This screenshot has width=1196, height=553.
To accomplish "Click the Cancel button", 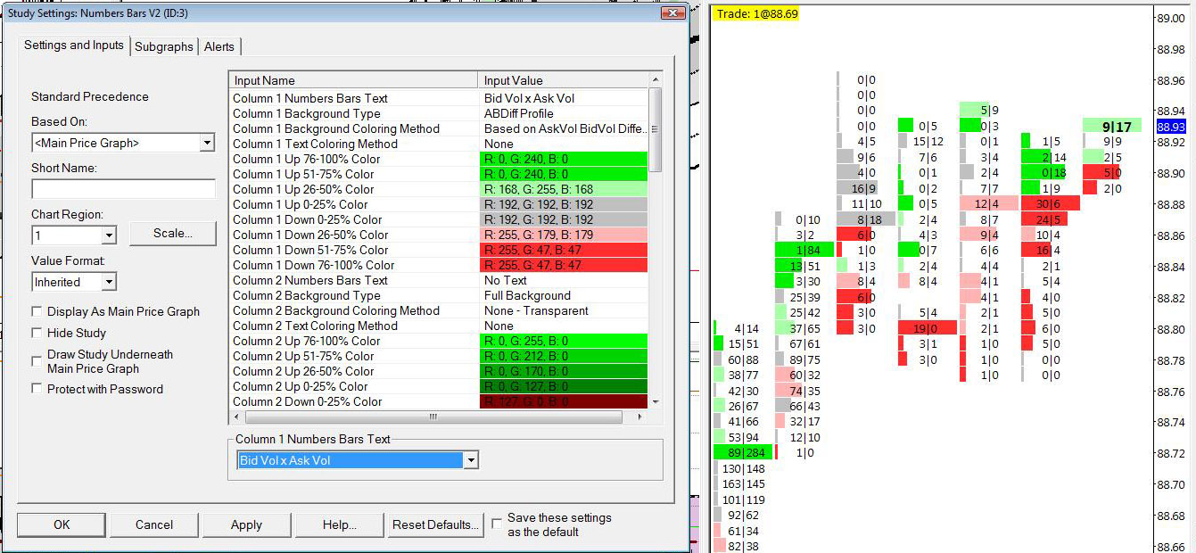I will pyautogui.click(x=154, y=524).
